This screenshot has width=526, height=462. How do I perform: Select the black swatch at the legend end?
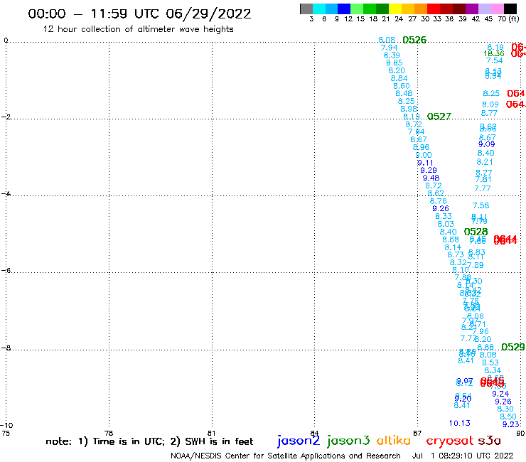(510, 9)
